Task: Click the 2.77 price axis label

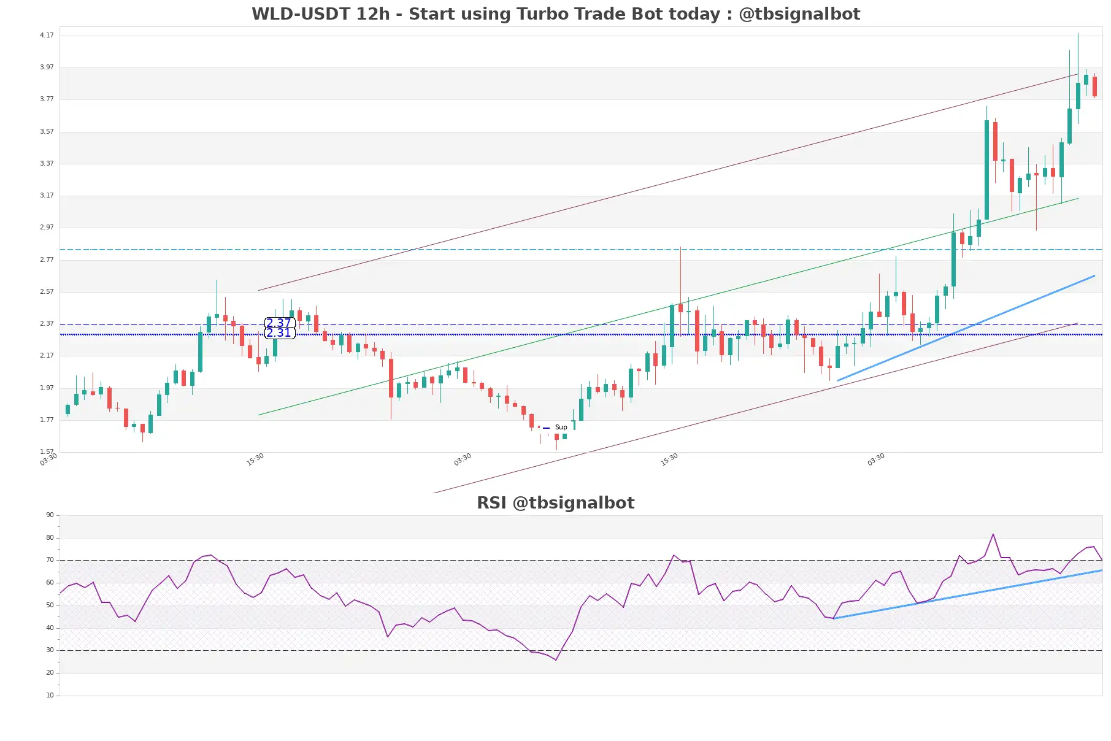Action: 47,259
